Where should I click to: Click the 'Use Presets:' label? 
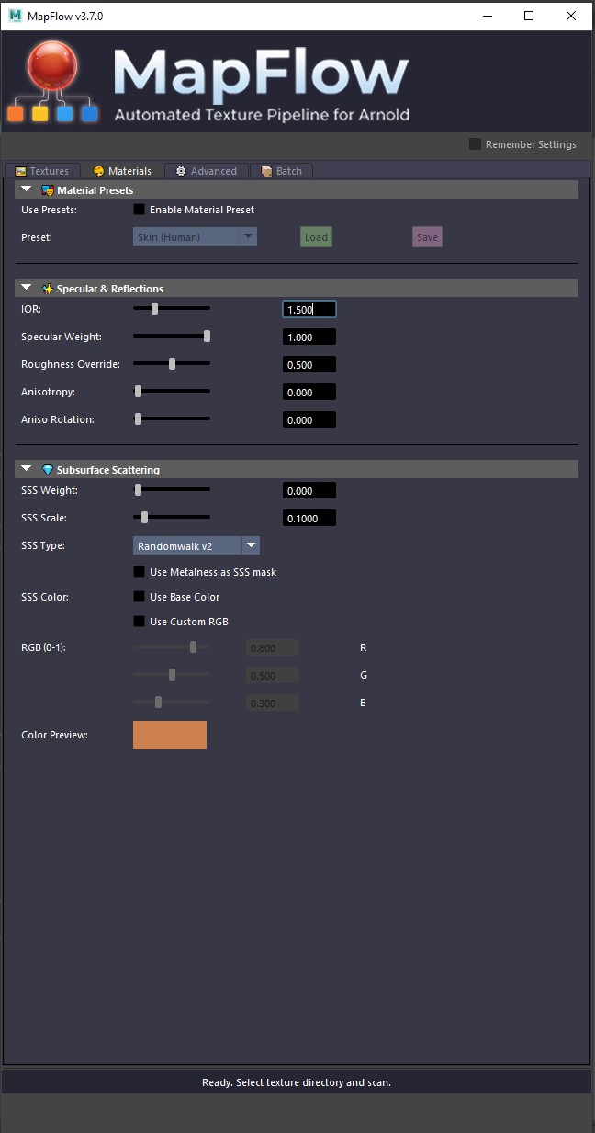[x=50, y=210]
